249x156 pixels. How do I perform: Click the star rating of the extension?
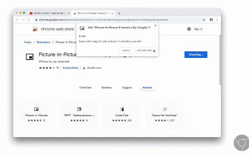[47, 68]
